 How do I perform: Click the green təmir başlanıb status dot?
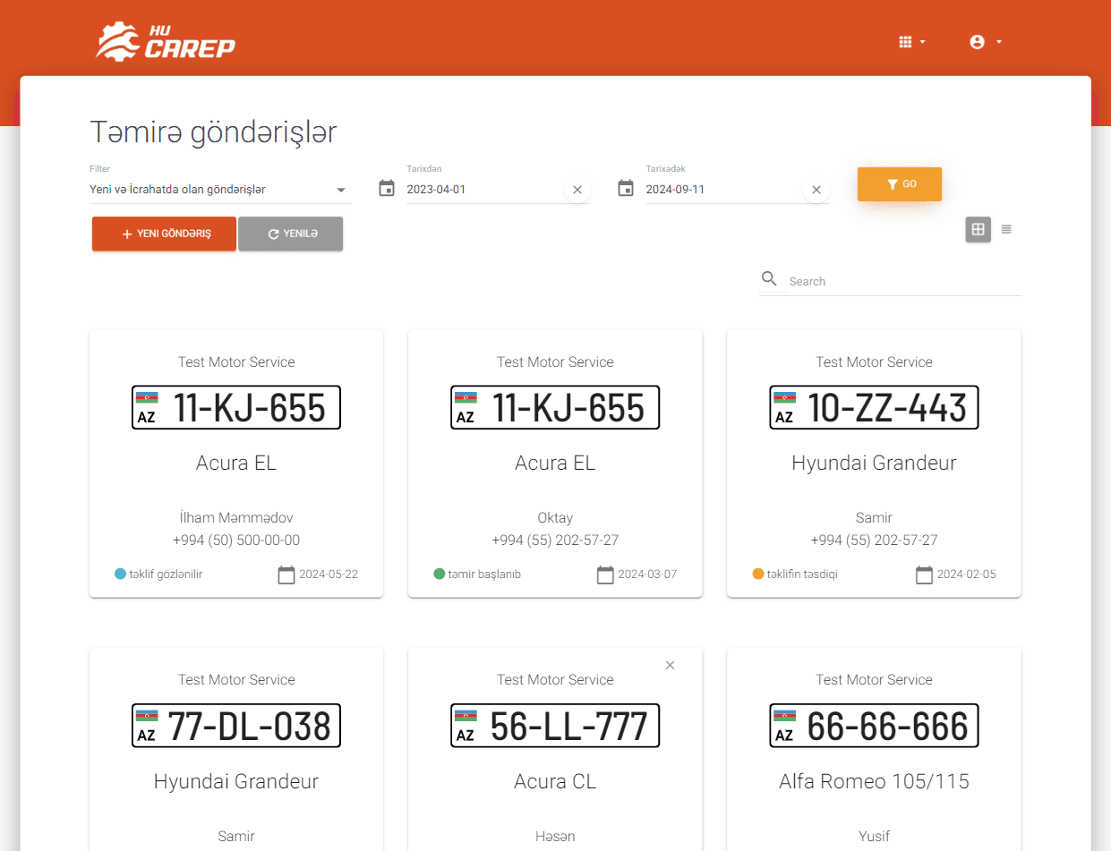(x=439, y=574)
